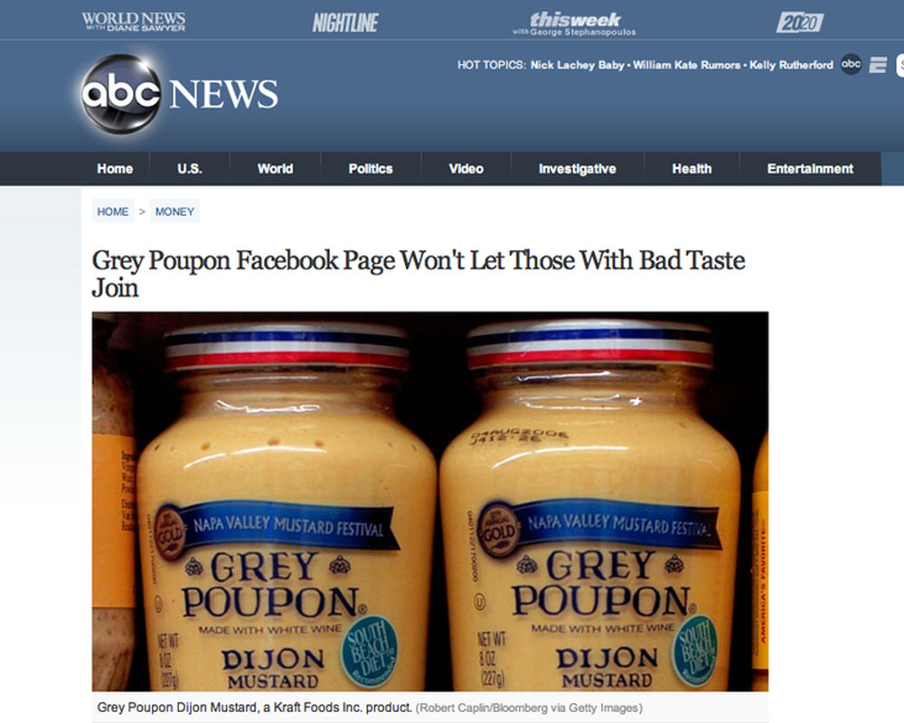Screen dimensions: 904x723
Task: Go to the Health section
Action: coord(692,169)
